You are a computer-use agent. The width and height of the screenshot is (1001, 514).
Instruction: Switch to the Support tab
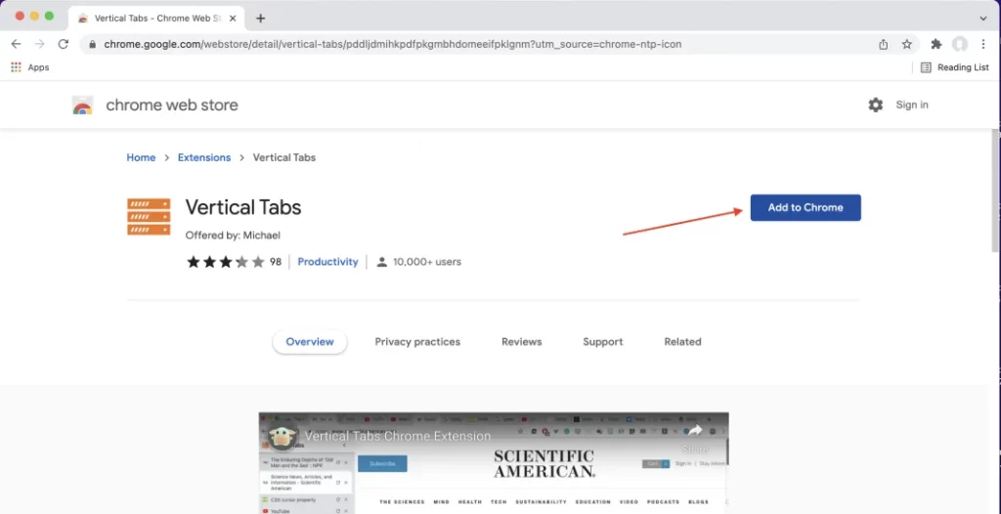click(x=602, y=342)
